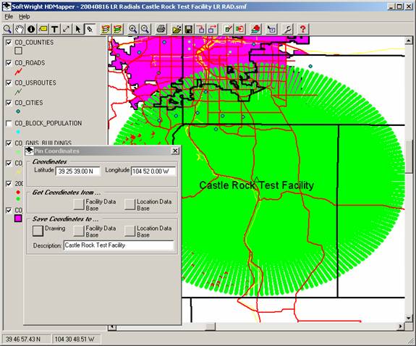Open the Help menu
The width and height of the screenshot is (416, 346).
pos(24,17)
